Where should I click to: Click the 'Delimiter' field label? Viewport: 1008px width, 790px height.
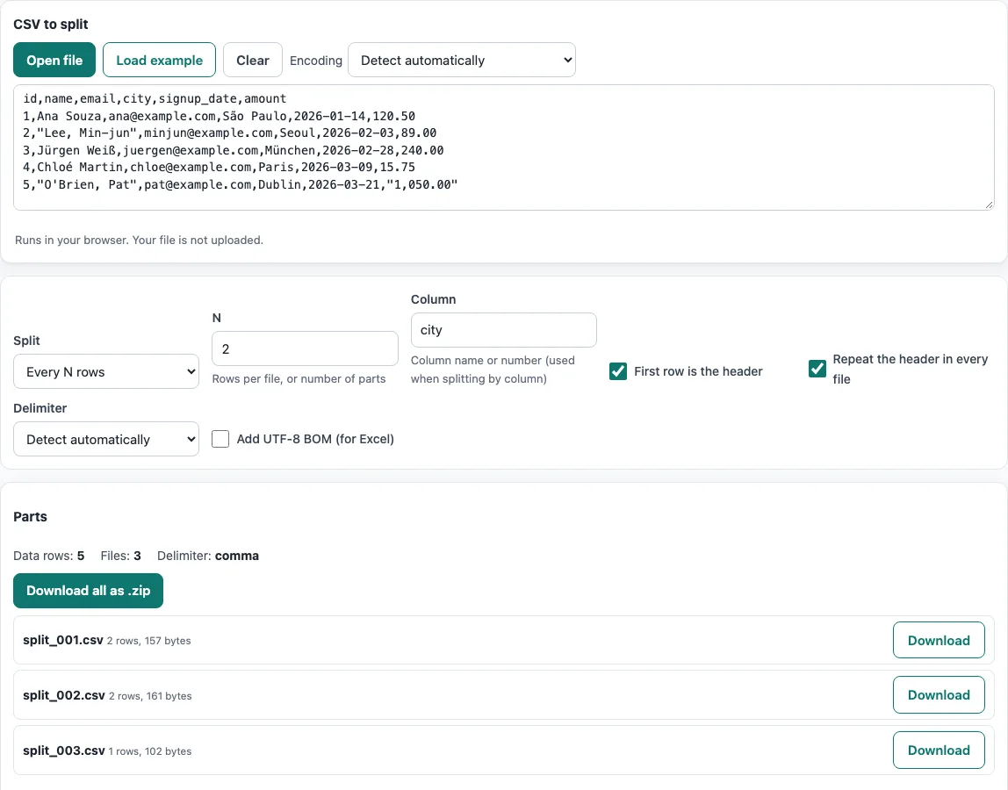[40, 408]
